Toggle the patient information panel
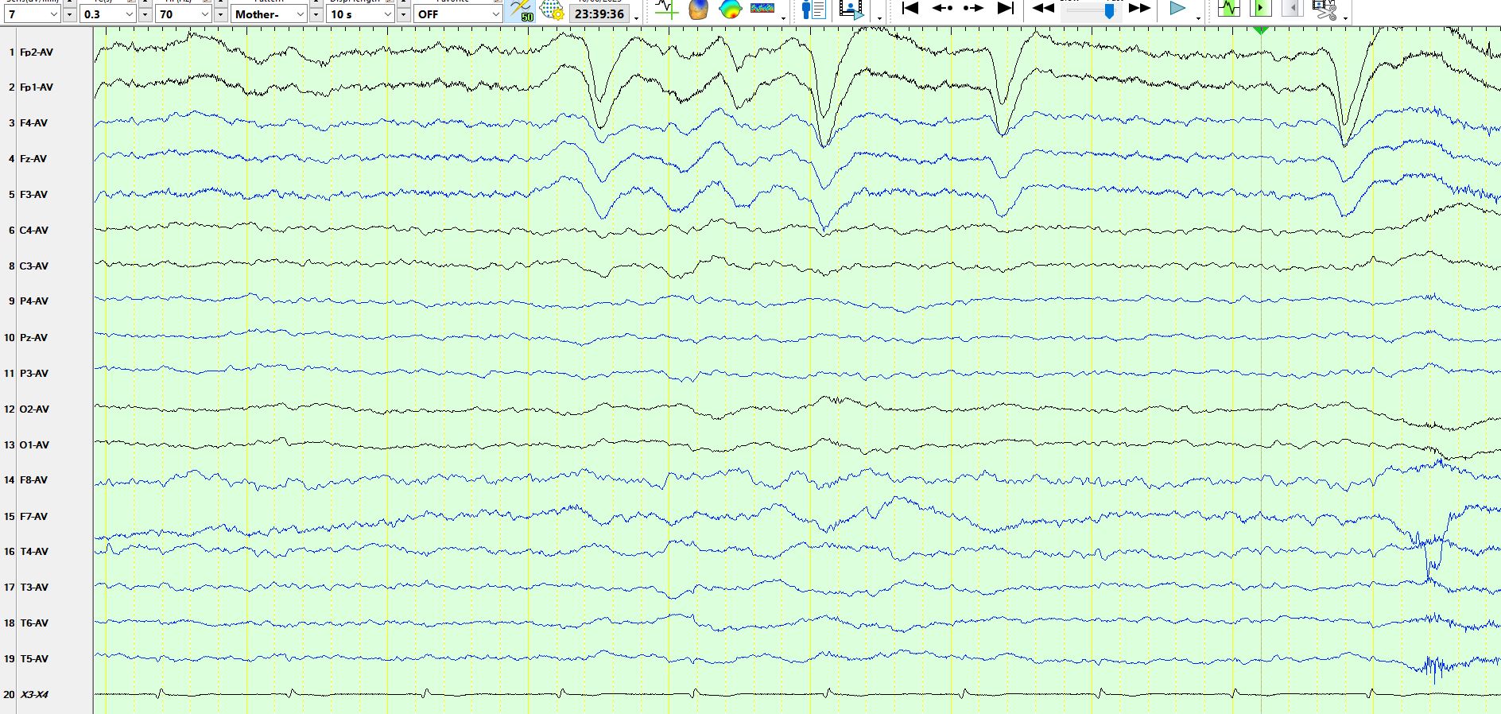Viewport: 1501px width, 714px height. pyautogui.click(x=813, y=10)
